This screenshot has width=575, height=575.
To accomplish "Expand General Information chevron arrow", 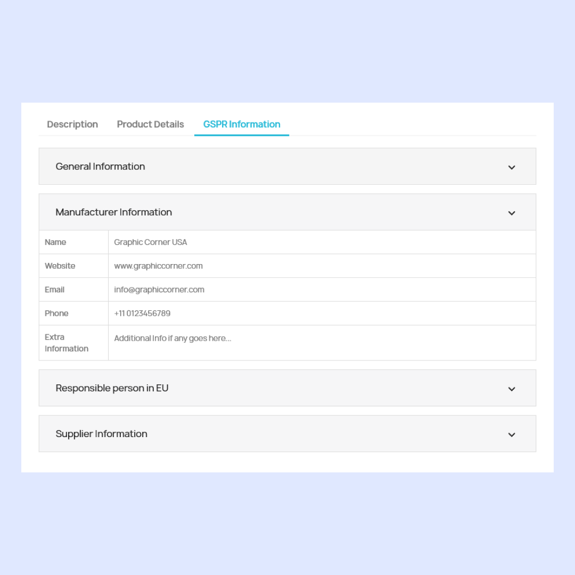I will (512, 167).
